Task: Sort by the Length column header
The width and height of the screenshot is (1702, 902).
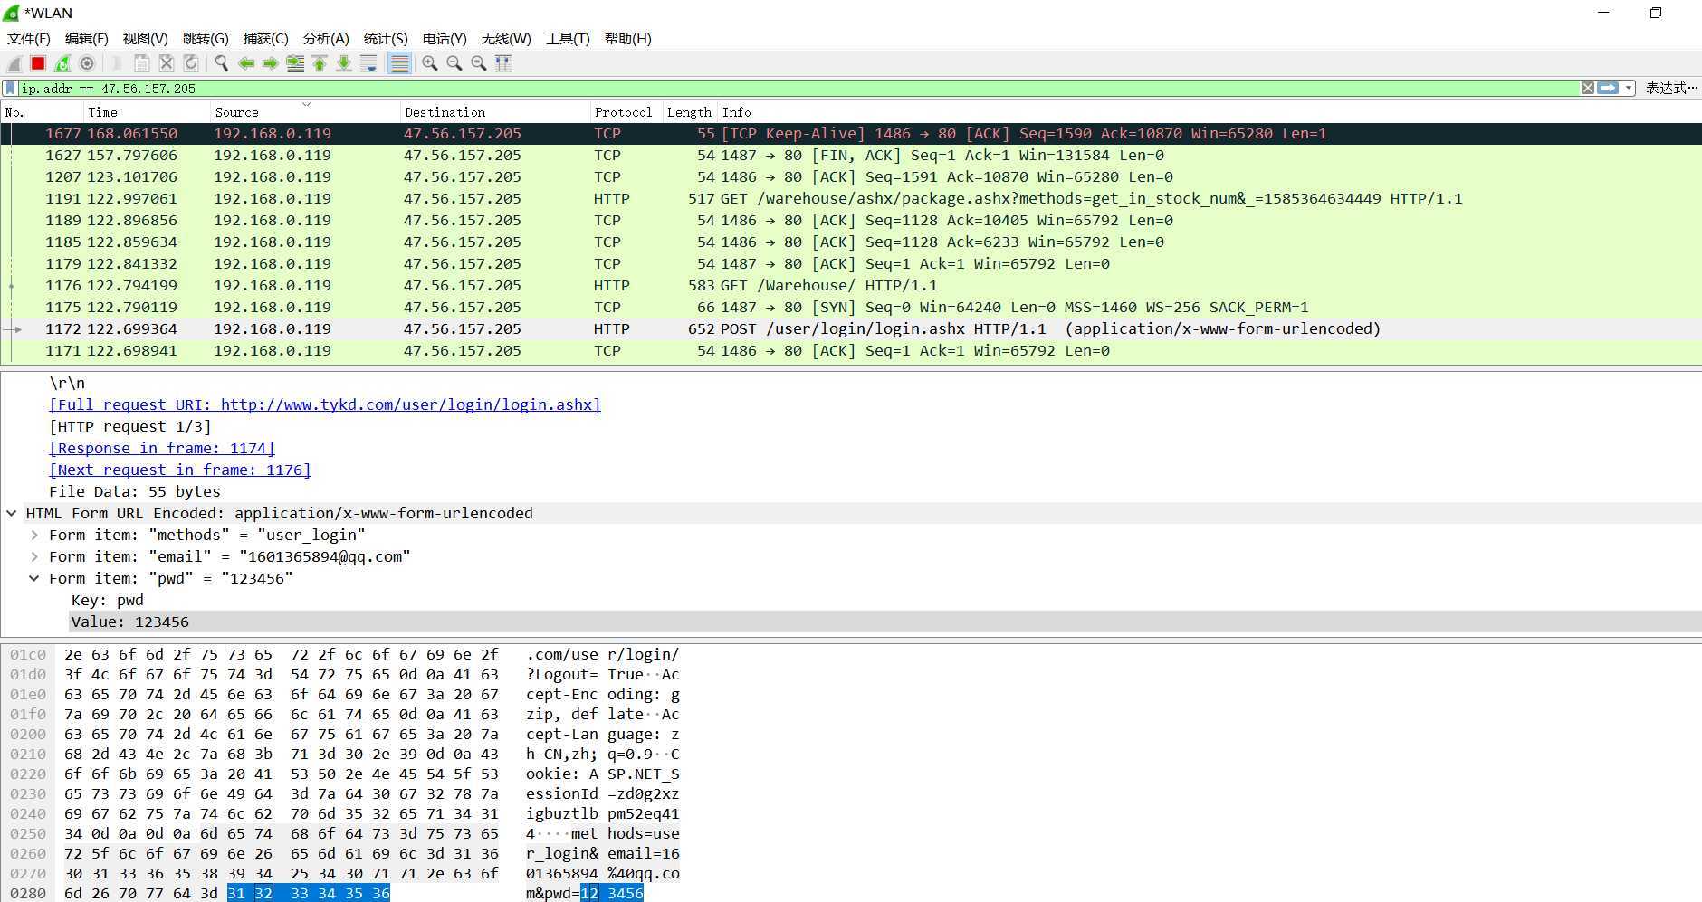Action: pos(690,112)
